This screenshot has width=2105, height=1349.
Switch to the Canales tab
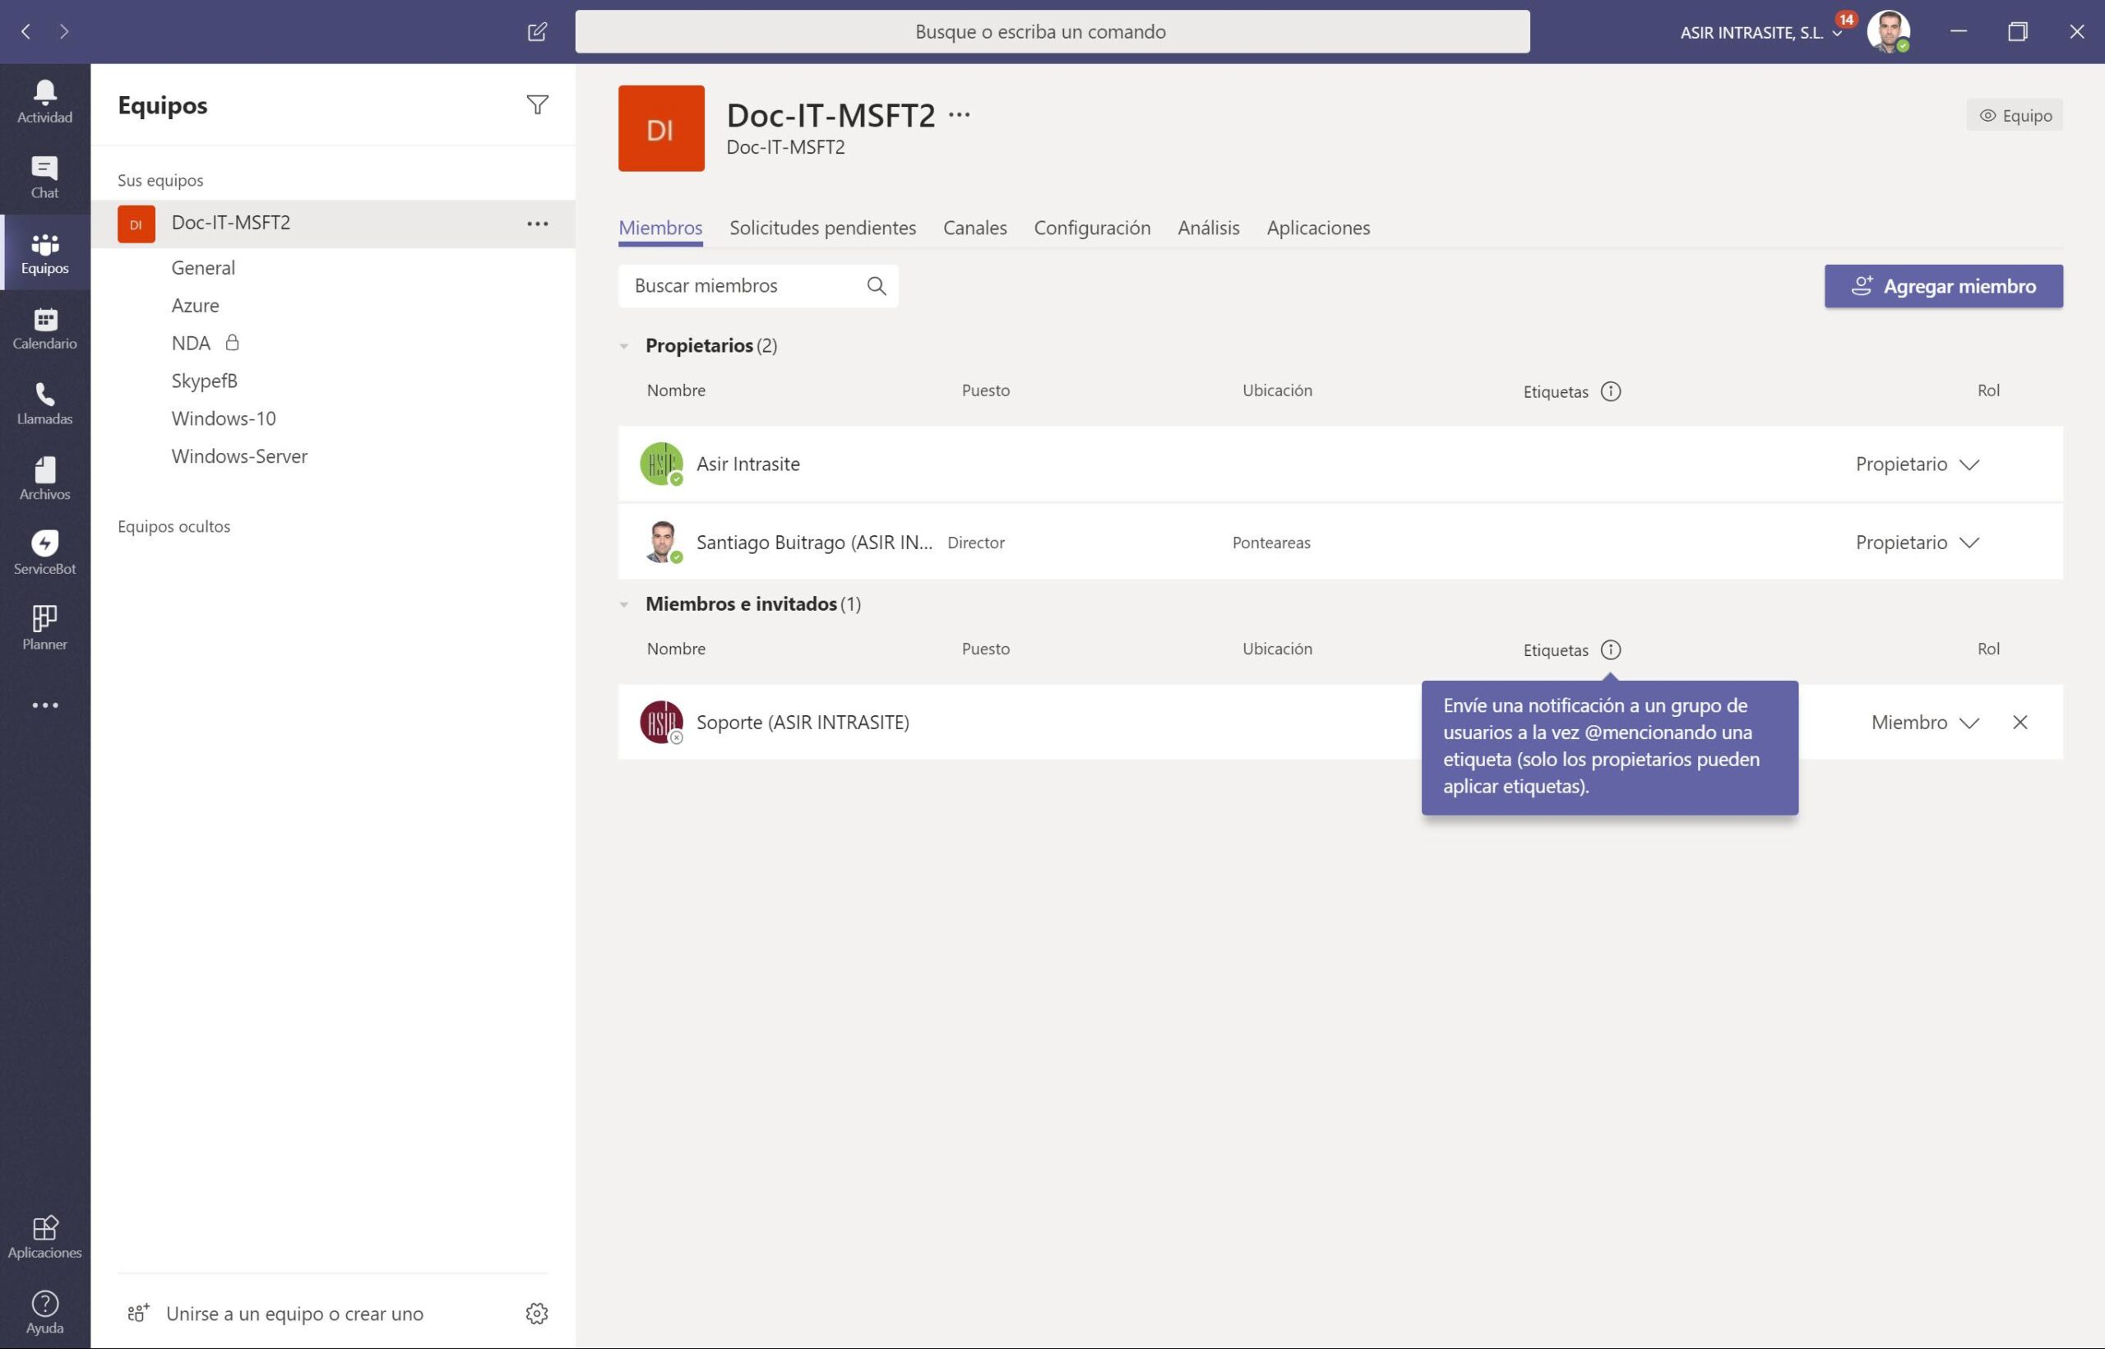coord(974,228)
